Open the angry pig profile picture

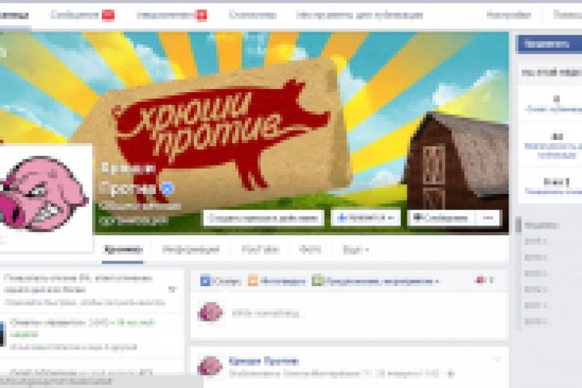44,195
